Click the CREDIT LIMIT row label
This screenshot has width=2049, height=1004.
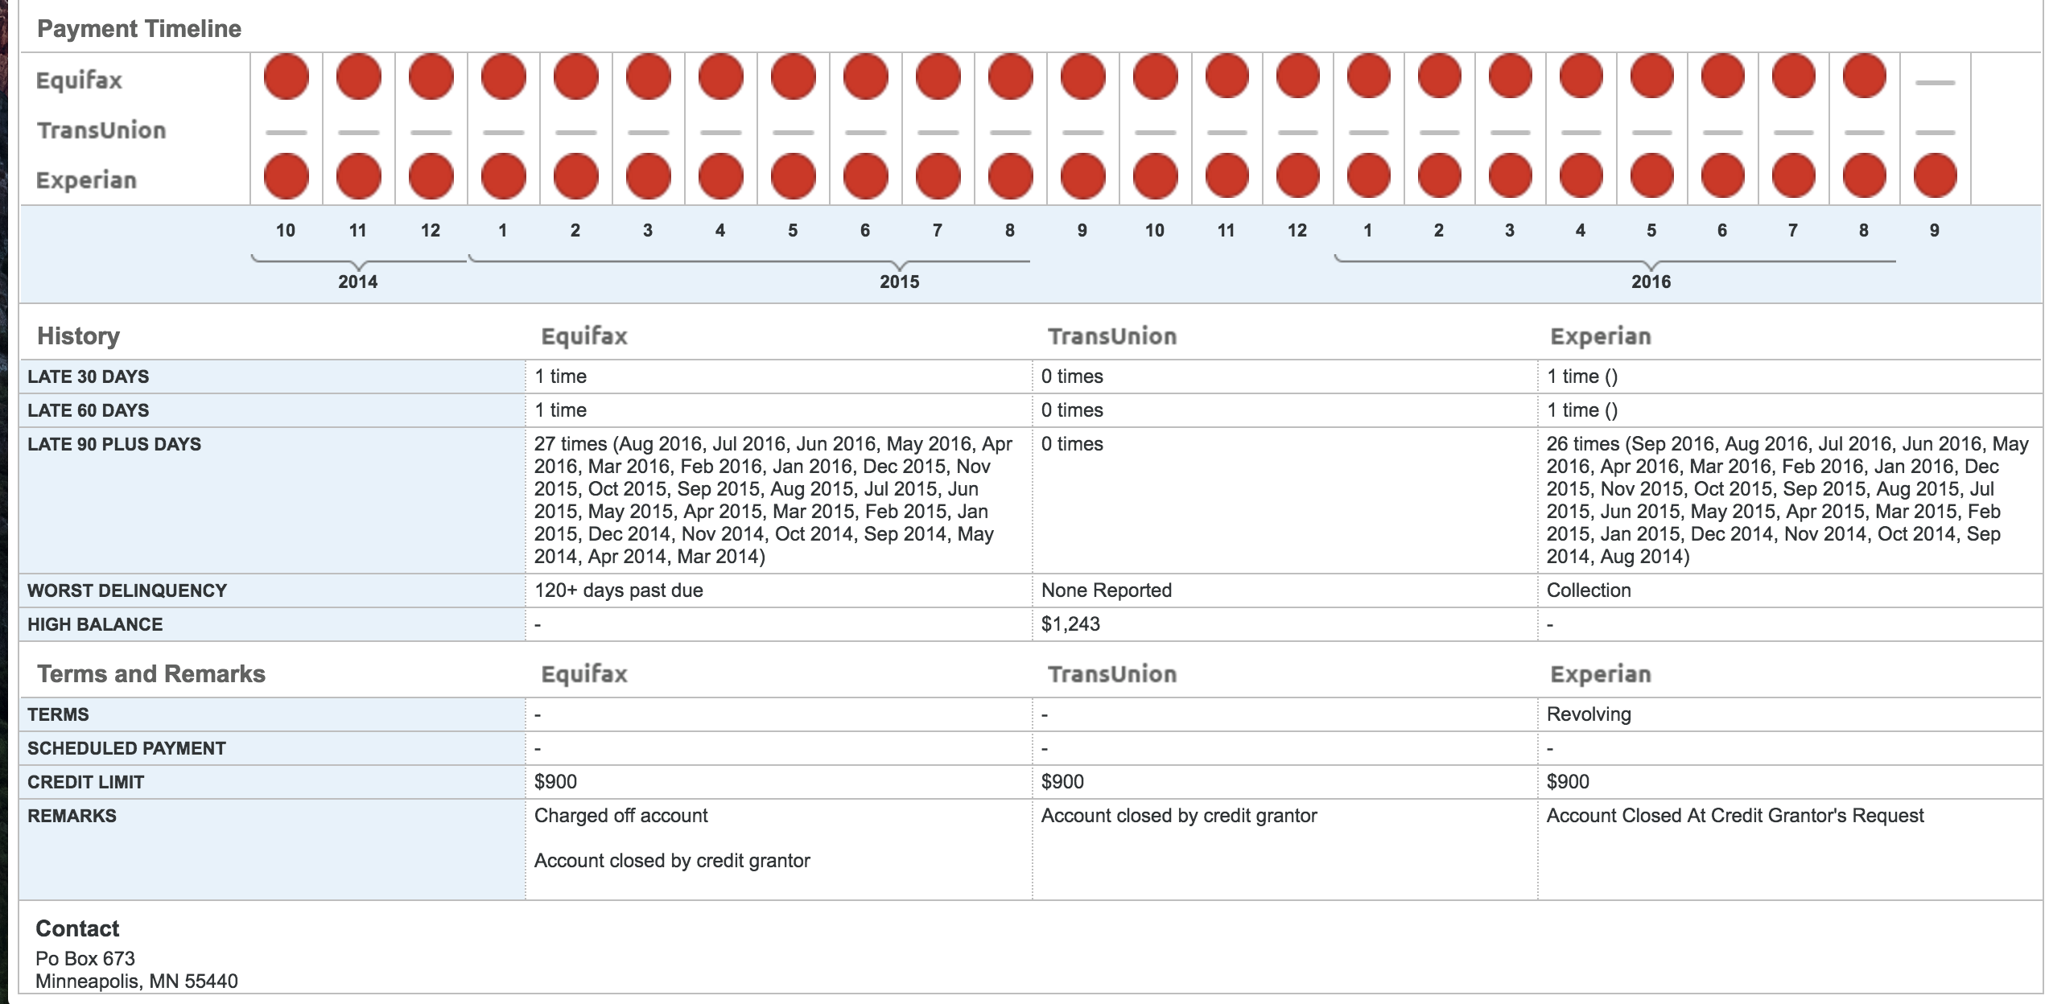click(x=85, y=782)
